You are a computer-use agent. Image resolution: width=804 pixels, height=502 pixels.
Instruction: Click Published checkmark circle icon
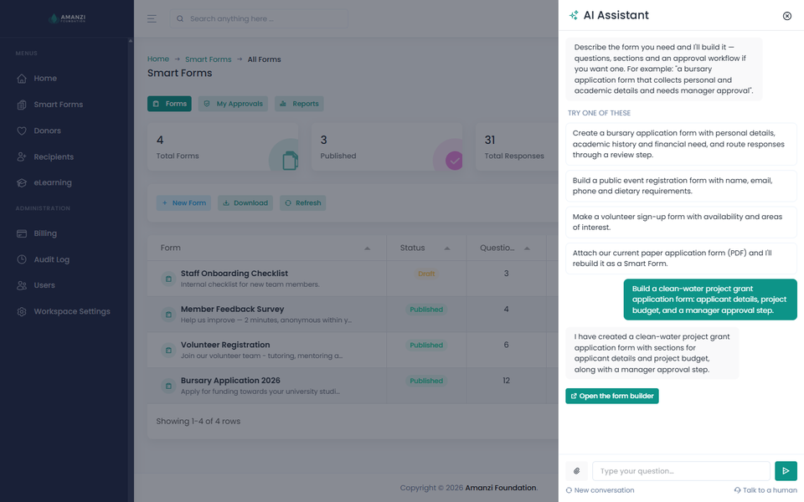point(454,161)
